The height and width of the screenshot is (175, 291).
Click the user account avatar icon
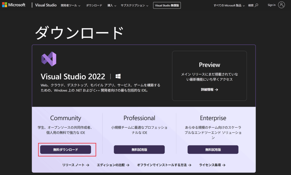tap(281, 5)
